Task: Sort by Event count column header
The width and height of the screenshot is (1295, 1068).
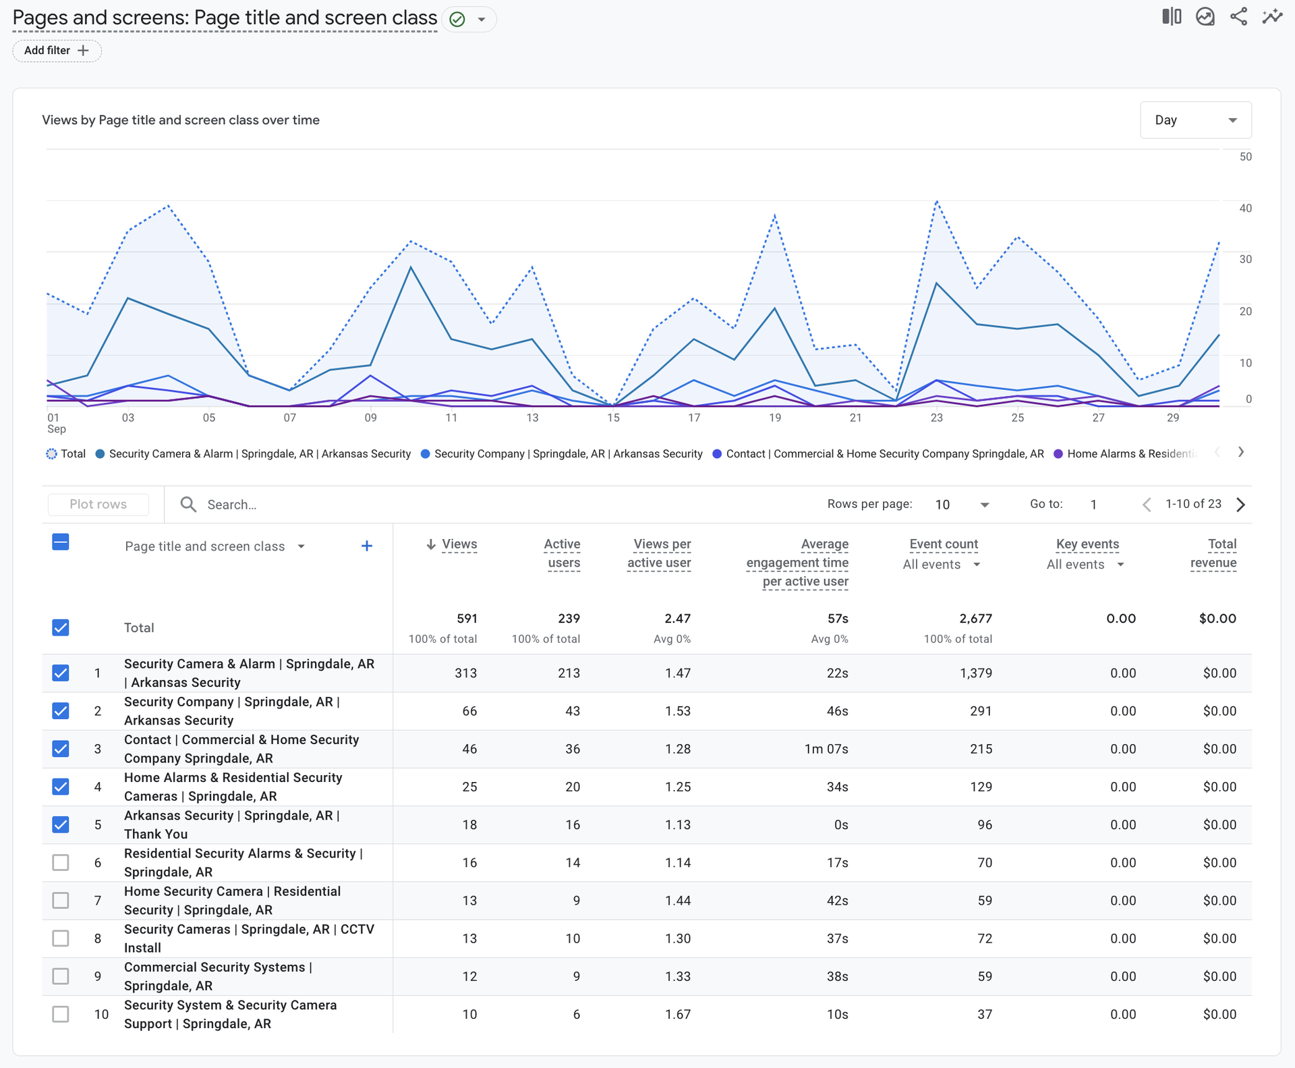Action: point(944,544)
